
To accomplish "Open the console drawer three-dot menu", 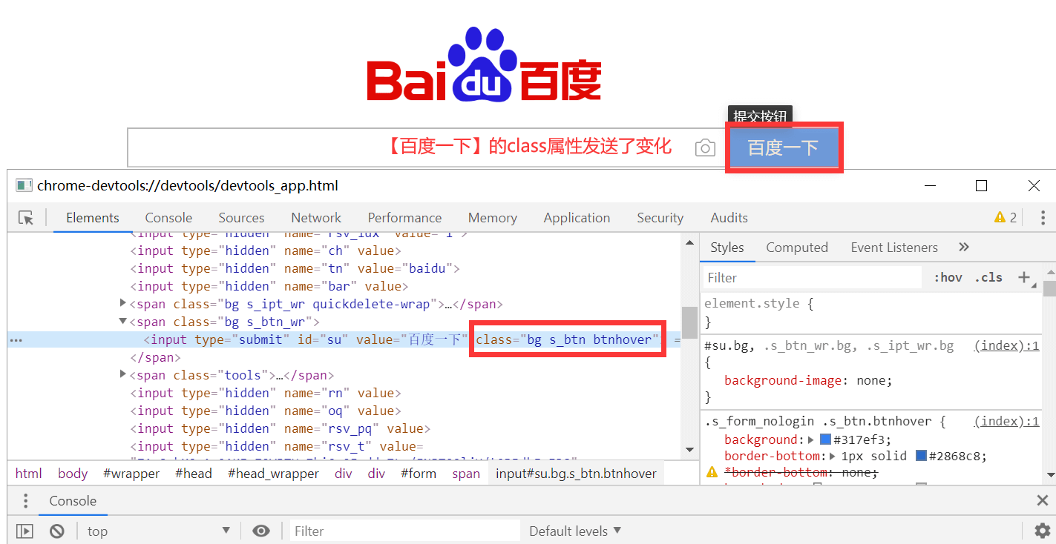I will click(x=25, y=501).
